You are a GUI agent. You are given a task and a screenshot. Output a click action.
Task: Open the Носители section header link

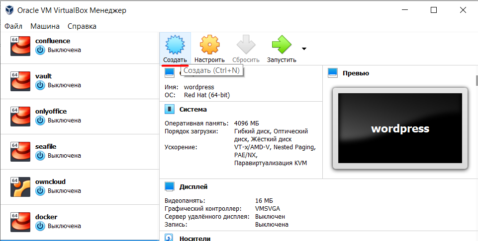pos(195,238)
